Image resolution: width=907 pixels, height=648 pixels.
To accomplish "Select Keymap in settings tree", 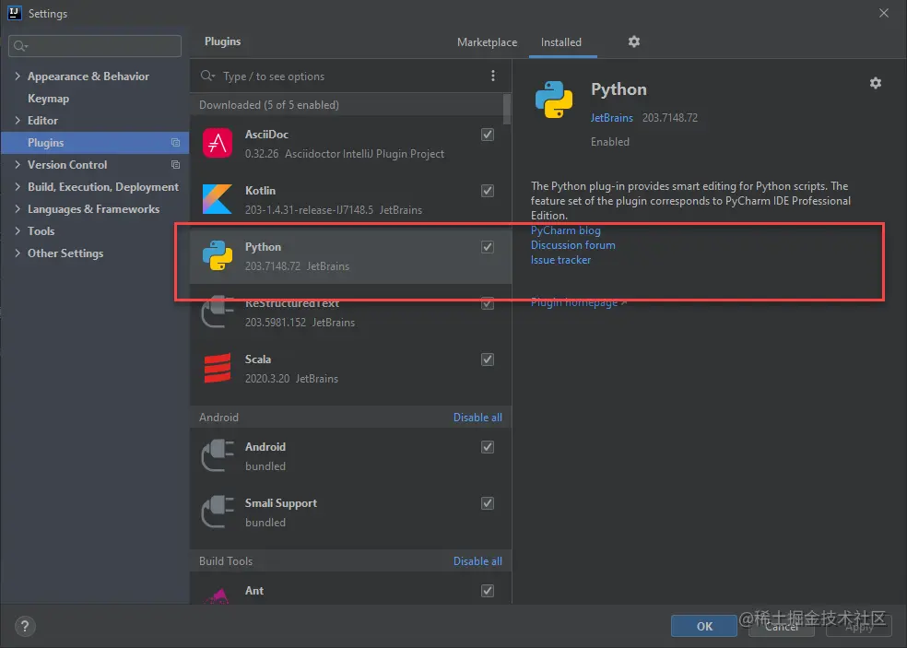I will point(49,99).
